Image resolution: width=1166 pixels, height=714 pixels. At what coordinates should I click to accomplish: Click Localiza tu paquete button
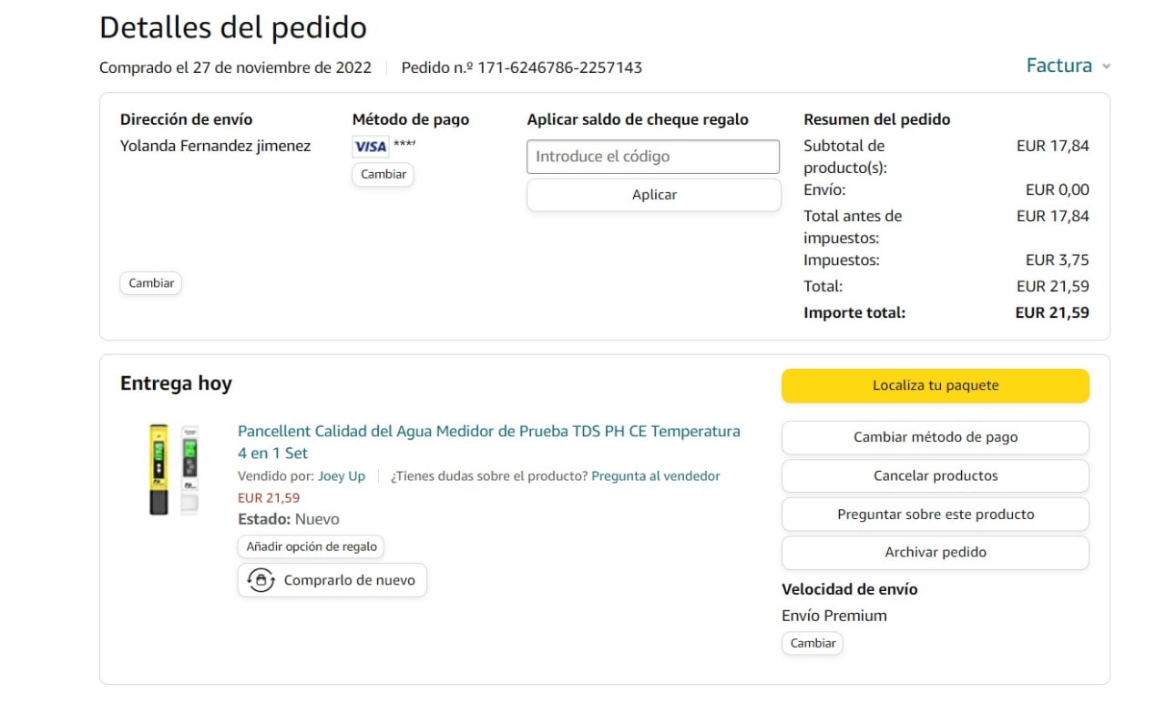(x=935, y=385)
